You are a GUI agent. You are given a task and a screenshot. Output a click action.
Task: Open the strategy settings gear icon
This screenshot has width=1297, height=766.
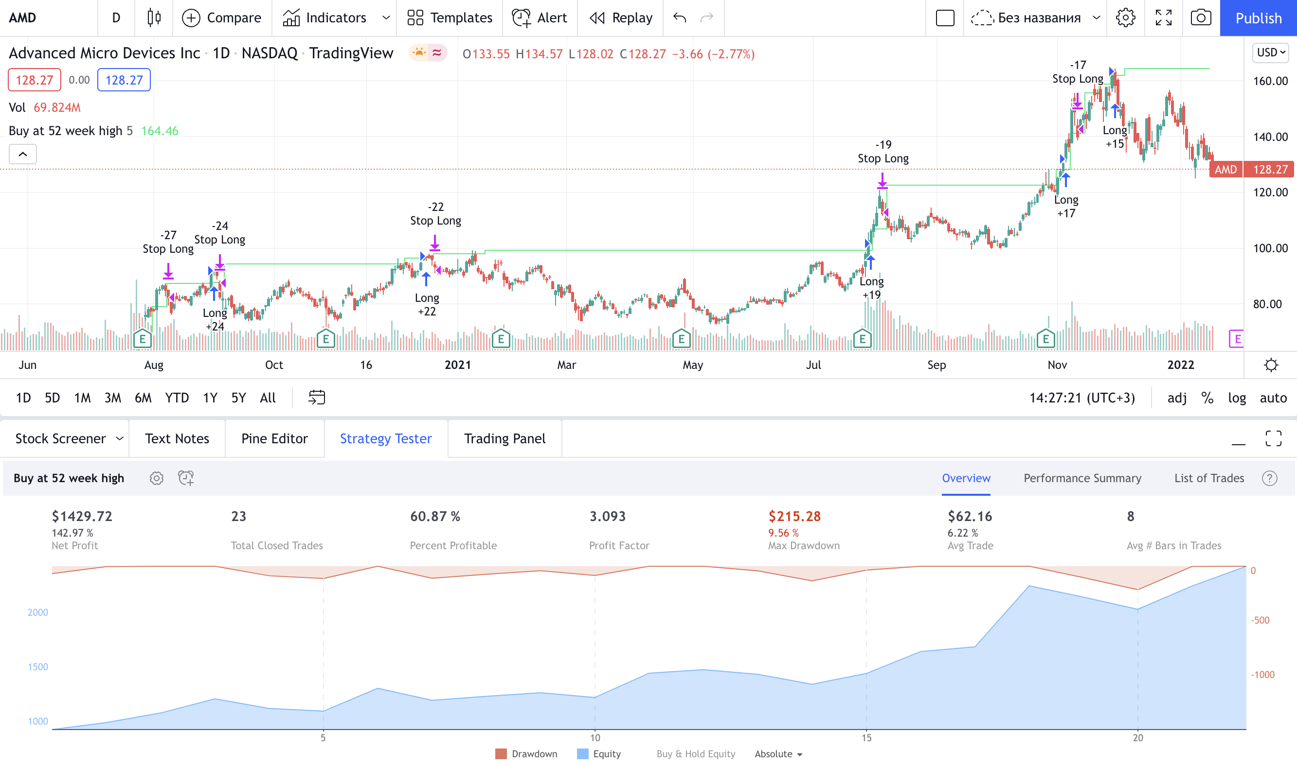click(x=157, y=478)
